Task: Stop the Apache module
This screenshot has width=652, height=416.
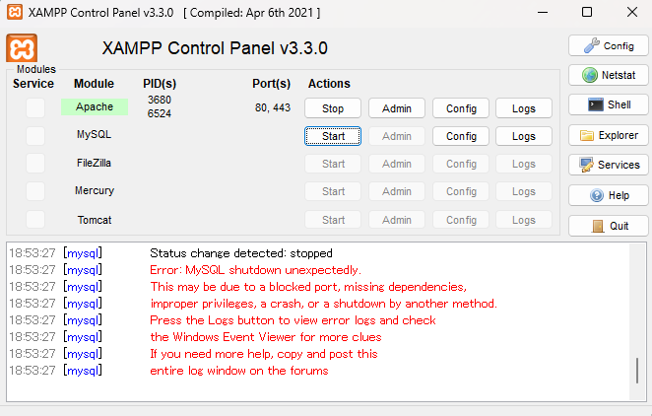Action: [x=333, y=107]
